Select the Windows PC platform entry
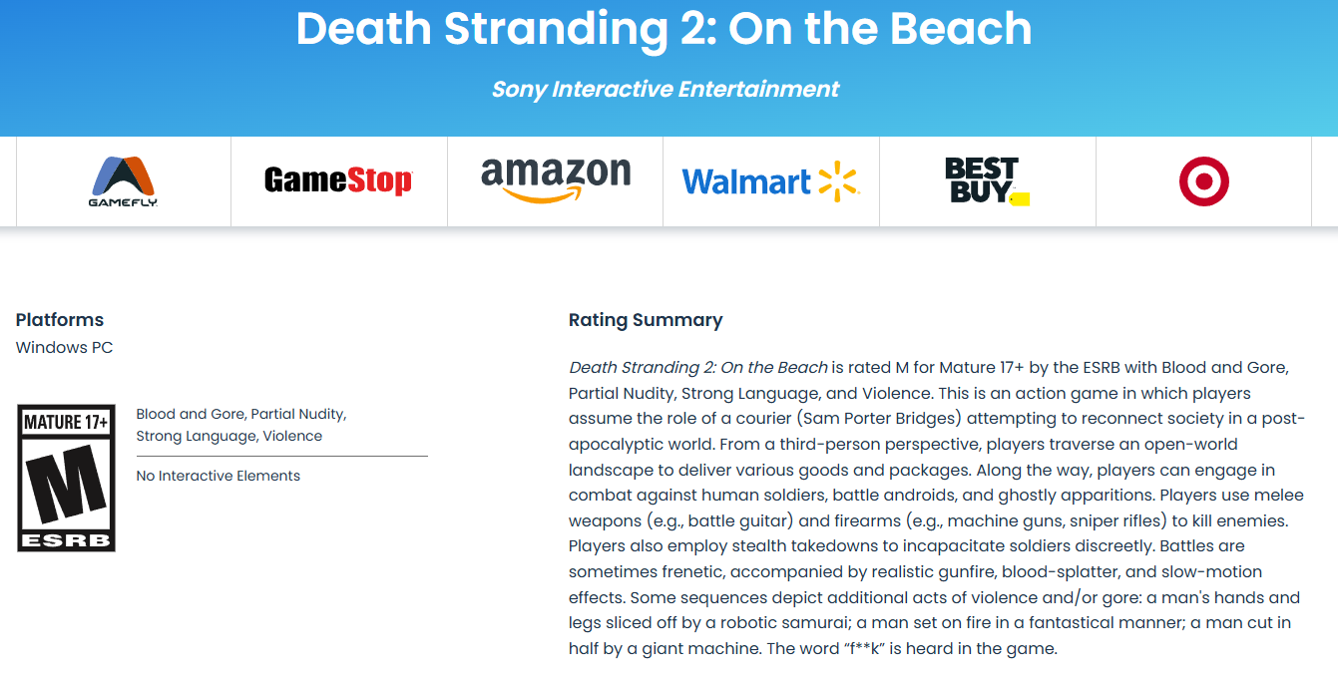This screenshot has height=680, width=1338. point(64,347)
